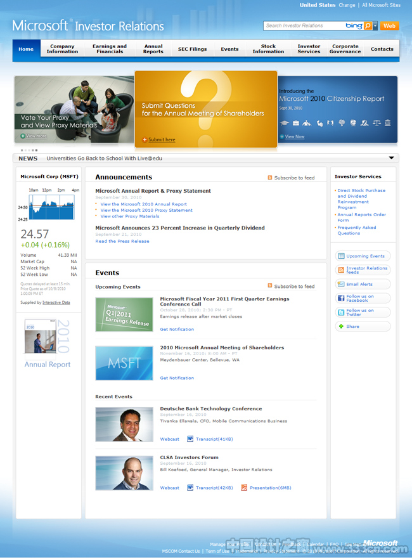Open the Contacts nav item
This screenshot has width=412, height=558.
[x=382, y=49]
